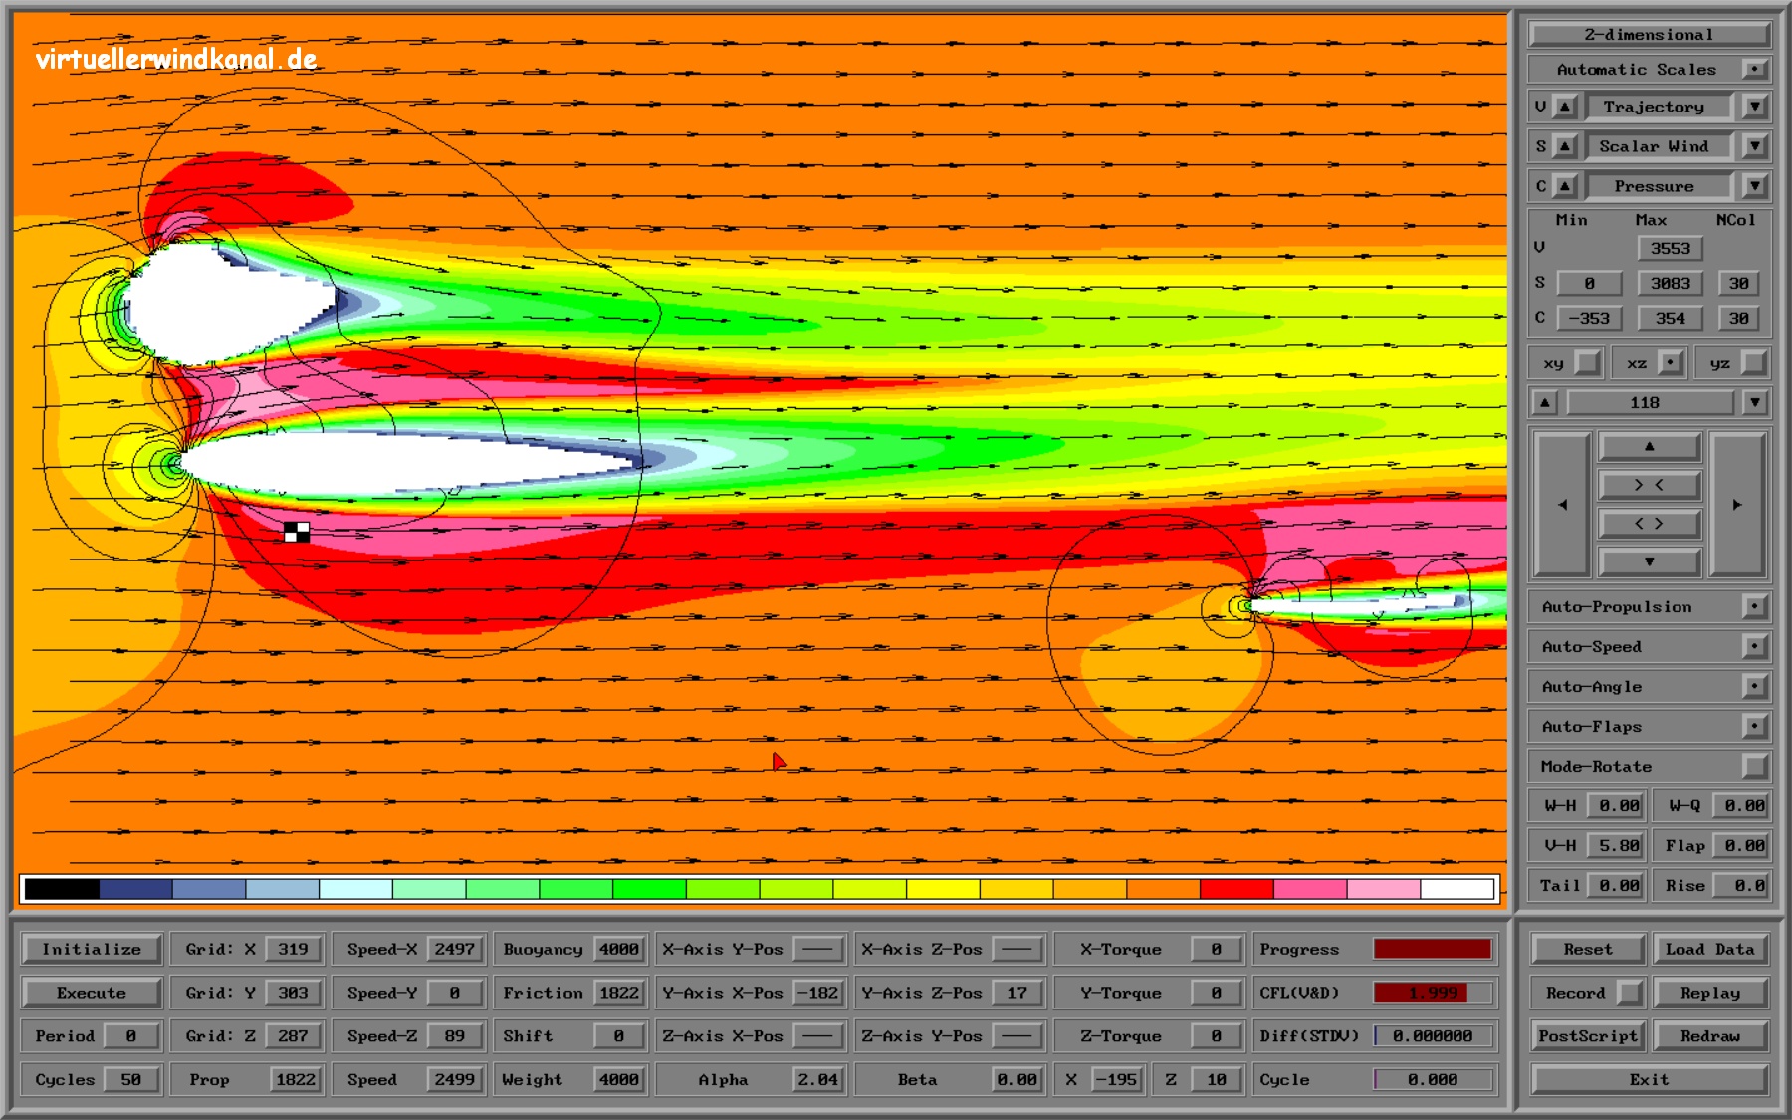Edit the Friction value 1822
The image size is (1792, 1120).
(x=619, y=993)
